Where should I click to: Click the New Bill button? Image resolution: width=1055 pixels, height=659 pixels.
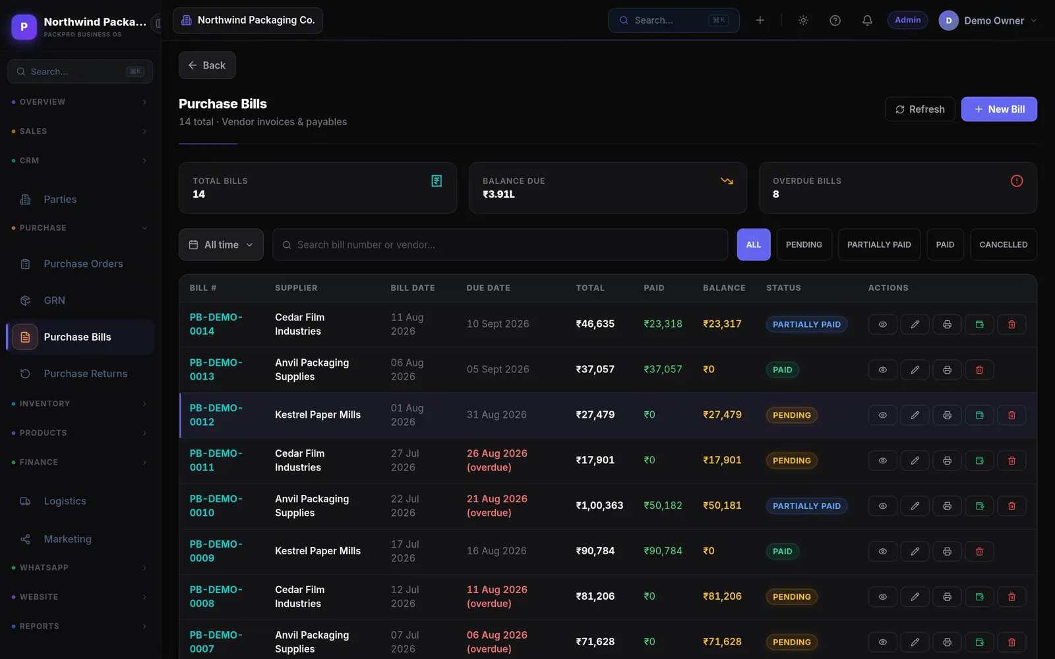999,109
